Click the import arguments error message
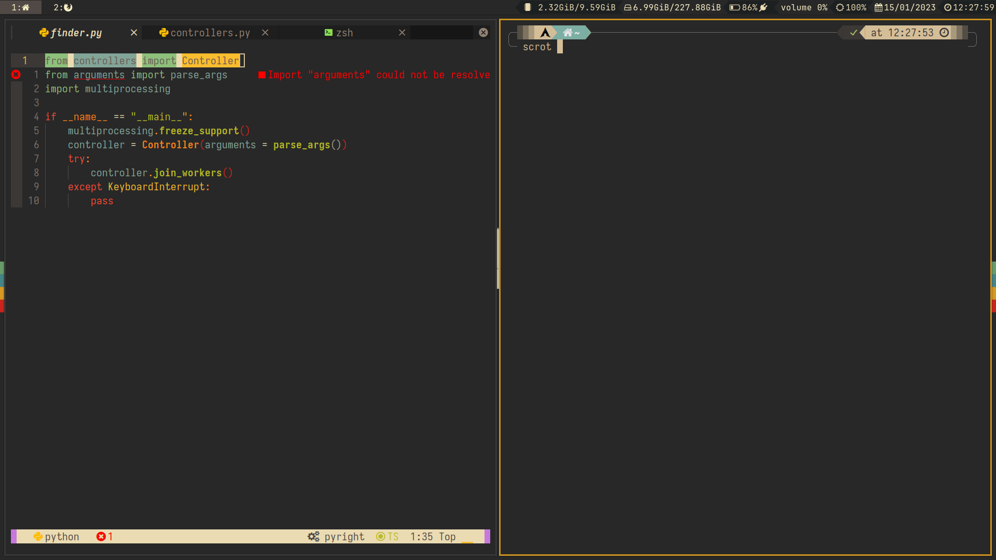Screen dimensions: 996x560 tap(378, 75)
